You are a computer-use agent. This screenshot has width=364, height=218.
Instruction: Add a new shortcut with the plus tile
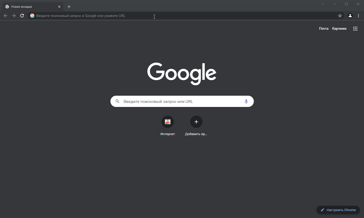(x=196, y=122)
